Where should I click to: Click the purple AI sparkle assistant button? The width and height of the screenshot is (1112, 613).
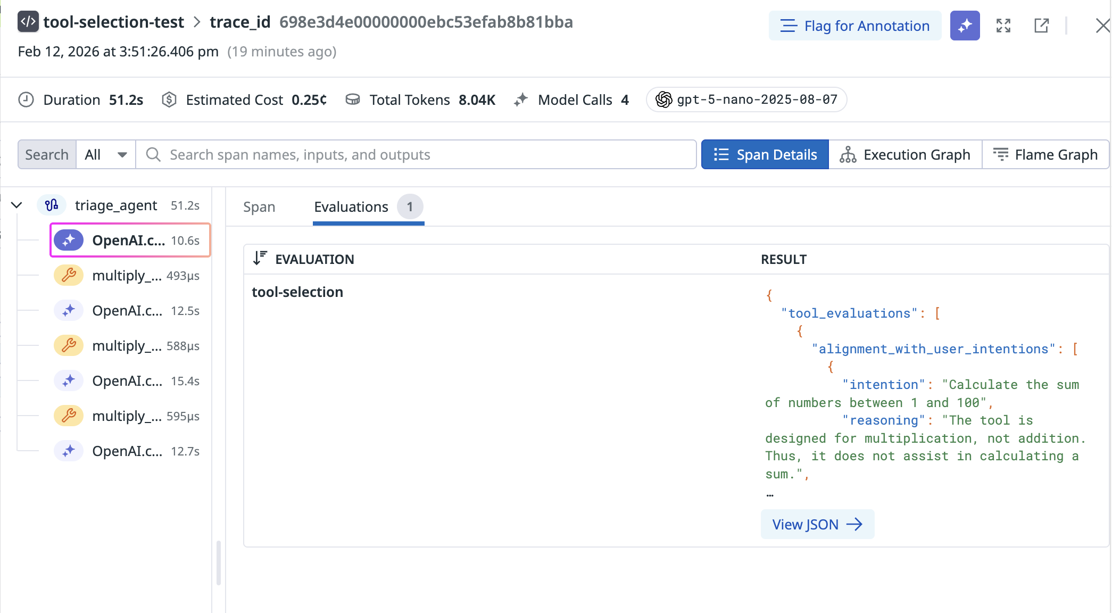click(x=965, y=26)
